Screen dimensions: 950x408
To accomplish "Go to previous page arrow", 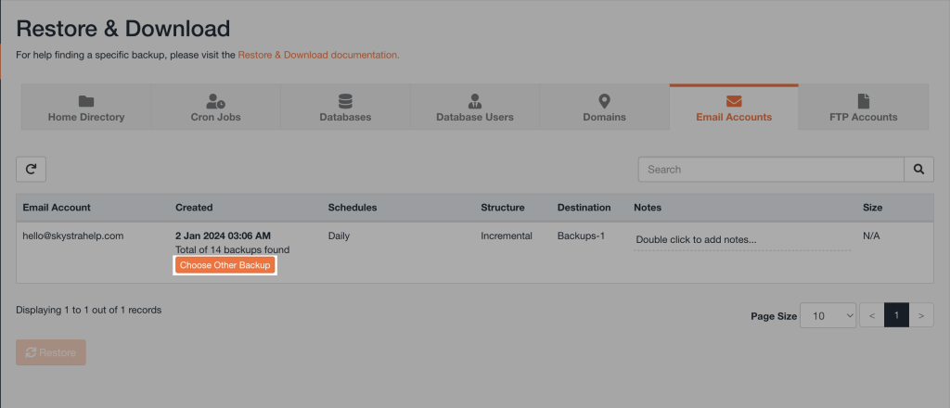I will coord(871,315).
